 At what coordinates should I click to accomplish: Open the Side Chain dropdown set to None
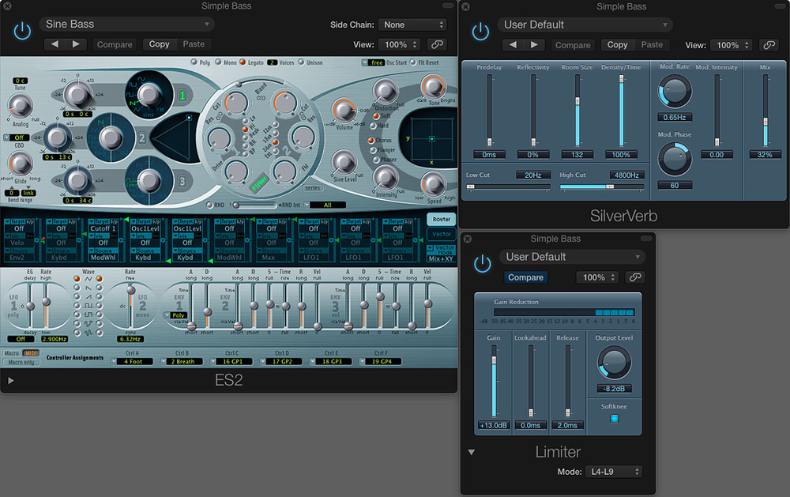click(412, 24)
